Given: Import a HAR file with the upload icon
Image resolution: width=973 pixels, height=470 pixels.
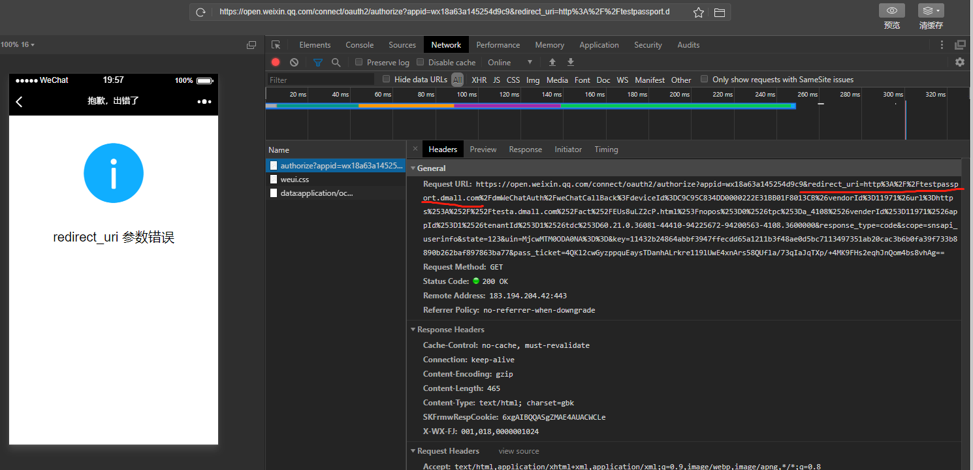Looking at the screenshot, I should click(552, 63).
